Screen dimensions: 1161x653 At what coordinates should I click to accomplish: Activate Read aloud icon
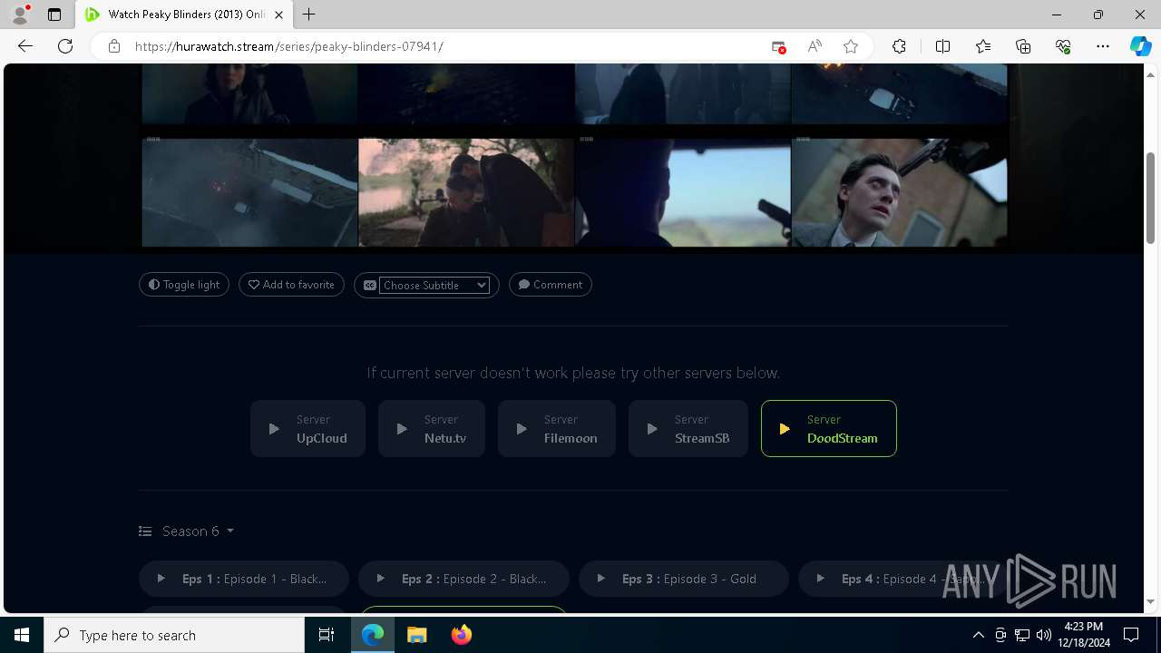point(815,46)
